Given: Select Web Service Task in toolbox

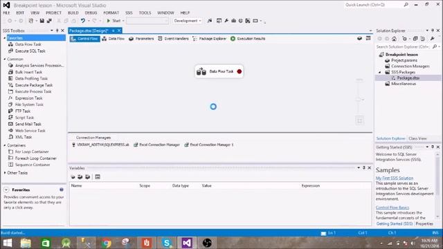Looking at the screenshot, I should click(27, 131).
